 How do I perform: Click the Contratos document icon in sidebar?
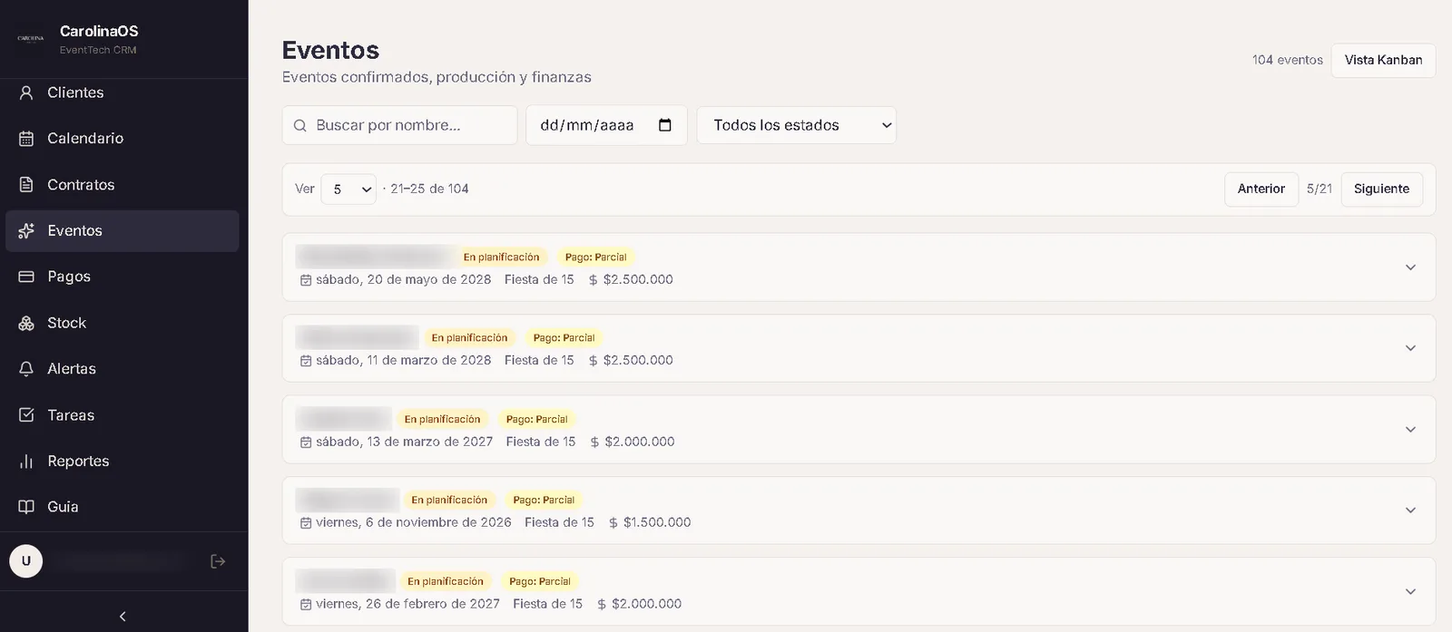(26, 185)
